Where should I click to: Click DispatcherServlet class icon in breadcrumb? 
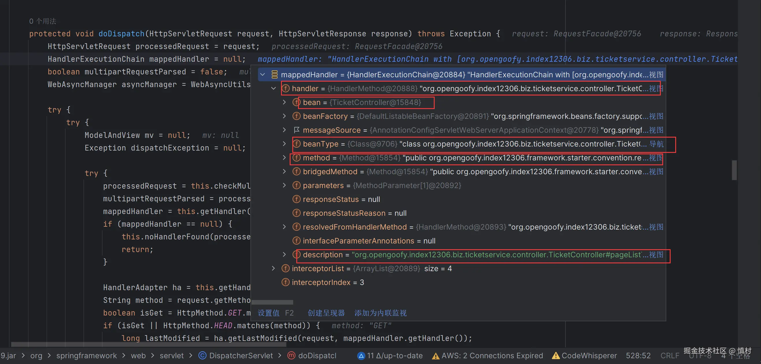pos(202,355)
